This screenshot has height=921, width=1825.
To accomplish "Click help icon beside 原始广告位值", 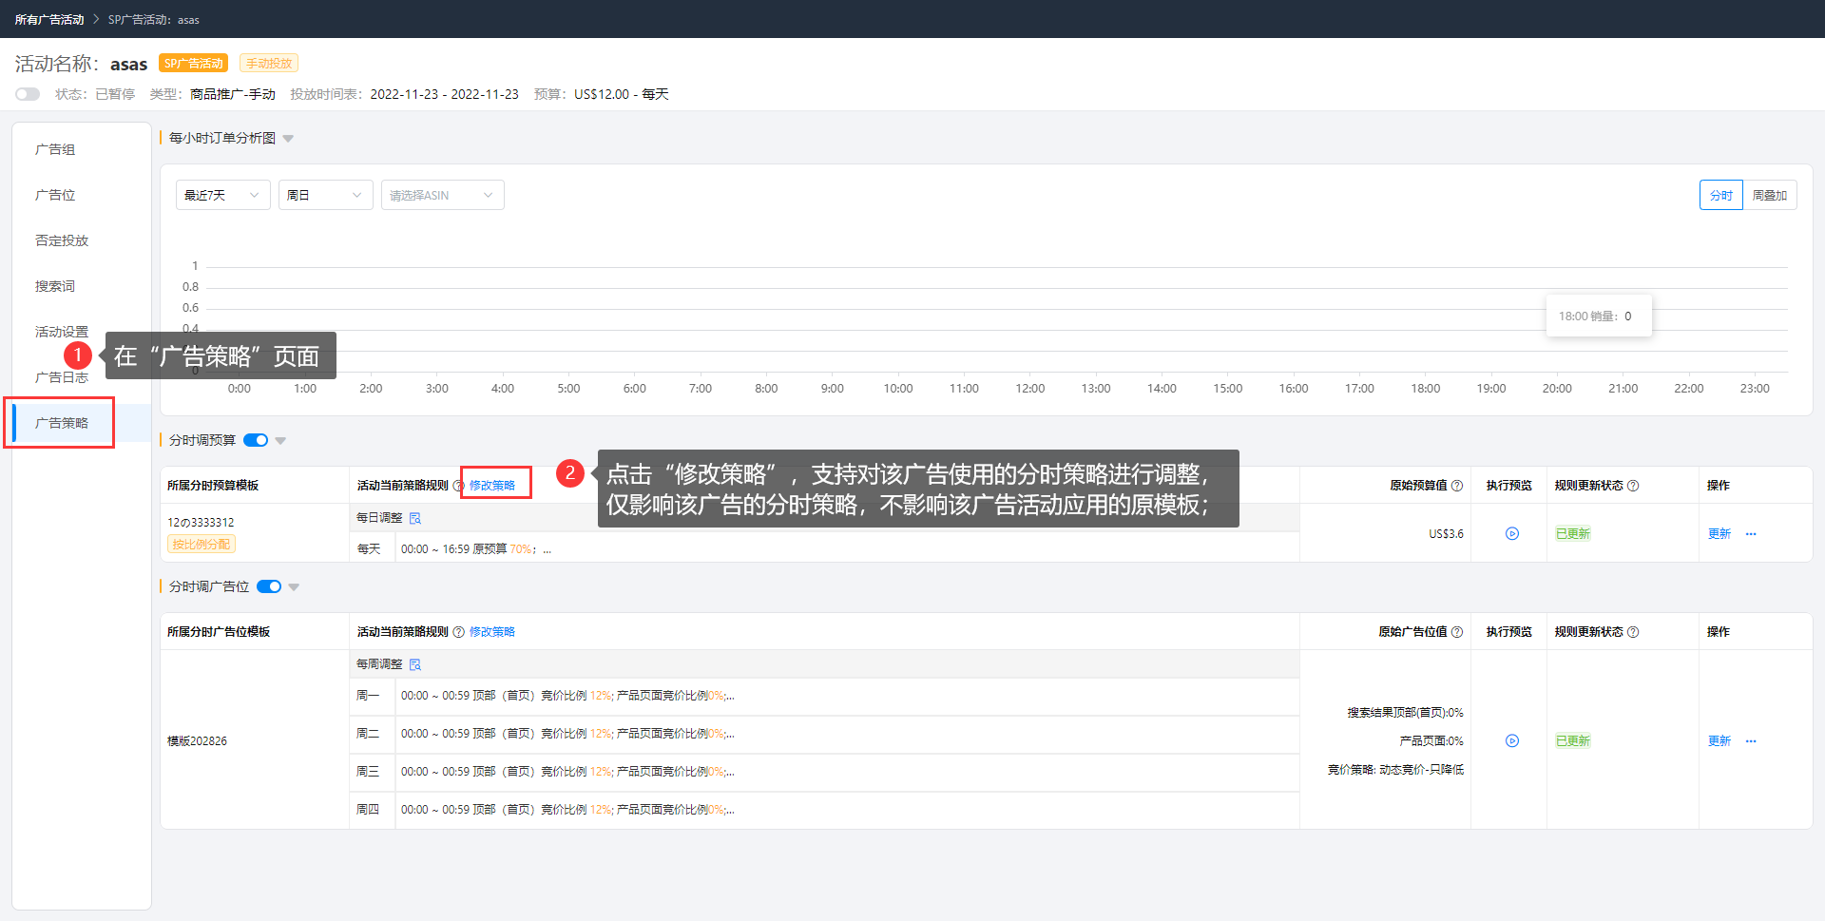I will (1456, 632).
